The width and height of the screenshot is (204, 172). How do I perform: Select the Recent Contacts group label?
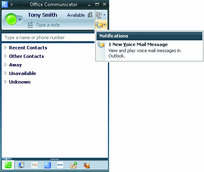pyautogui.click(x=28, y=48)
